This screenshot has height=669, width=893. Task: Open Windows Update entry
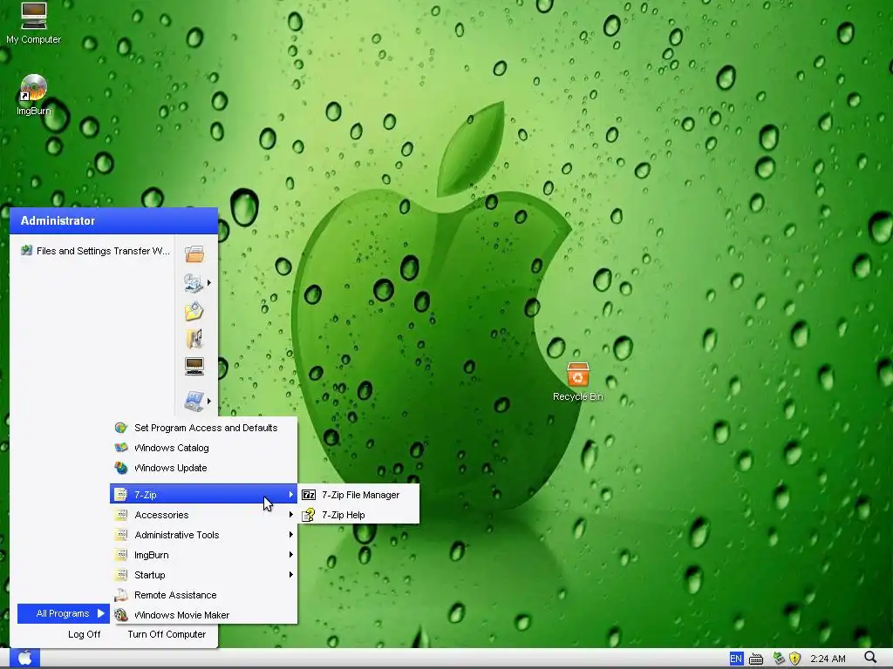pyautogui.click(x=203, y=468)
